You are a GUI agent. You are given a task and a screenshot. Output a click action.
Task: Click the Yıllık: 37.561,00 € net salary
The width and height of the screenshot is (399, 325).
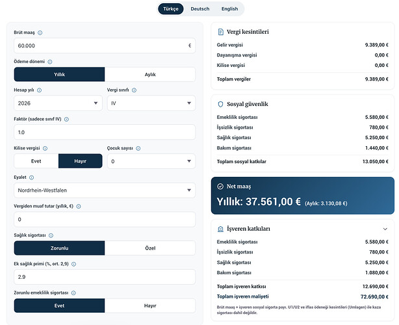coord(259,201)
